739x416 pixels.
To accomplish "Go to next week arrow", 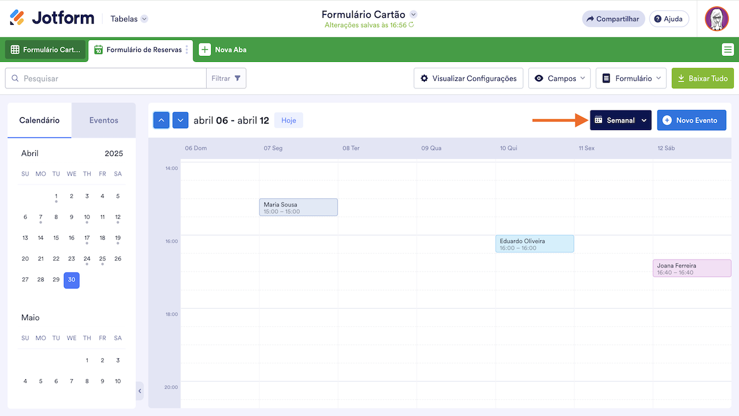I will tap(181, 120).
